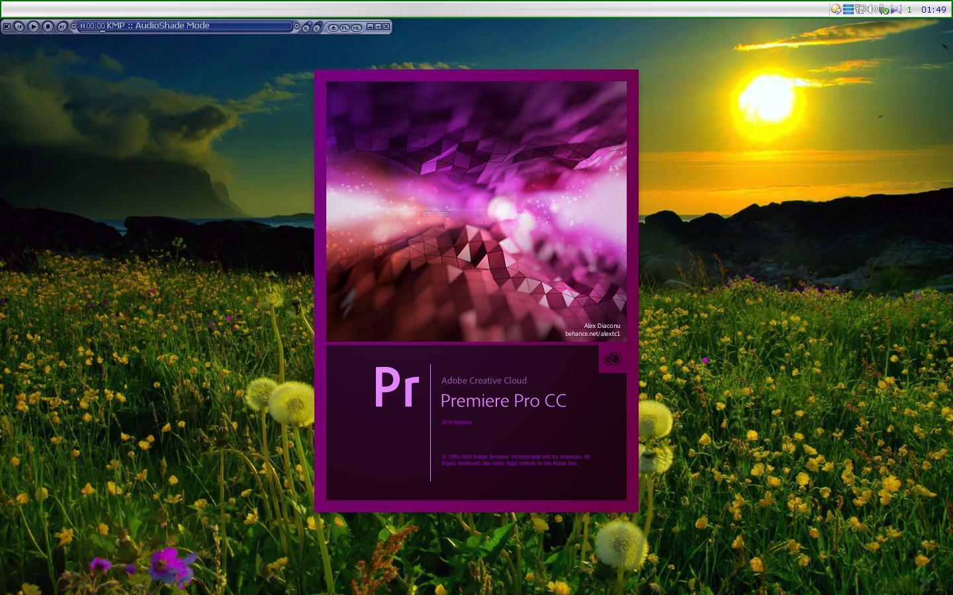Click the blue stacked bars tray icon
The image size is (953, 595).
tap(848, 9)
